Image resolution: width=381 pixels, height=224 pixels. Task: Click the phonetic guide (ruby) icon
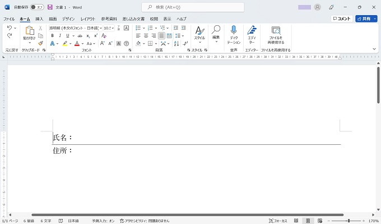pyautogui.click(x=119, y=28)
